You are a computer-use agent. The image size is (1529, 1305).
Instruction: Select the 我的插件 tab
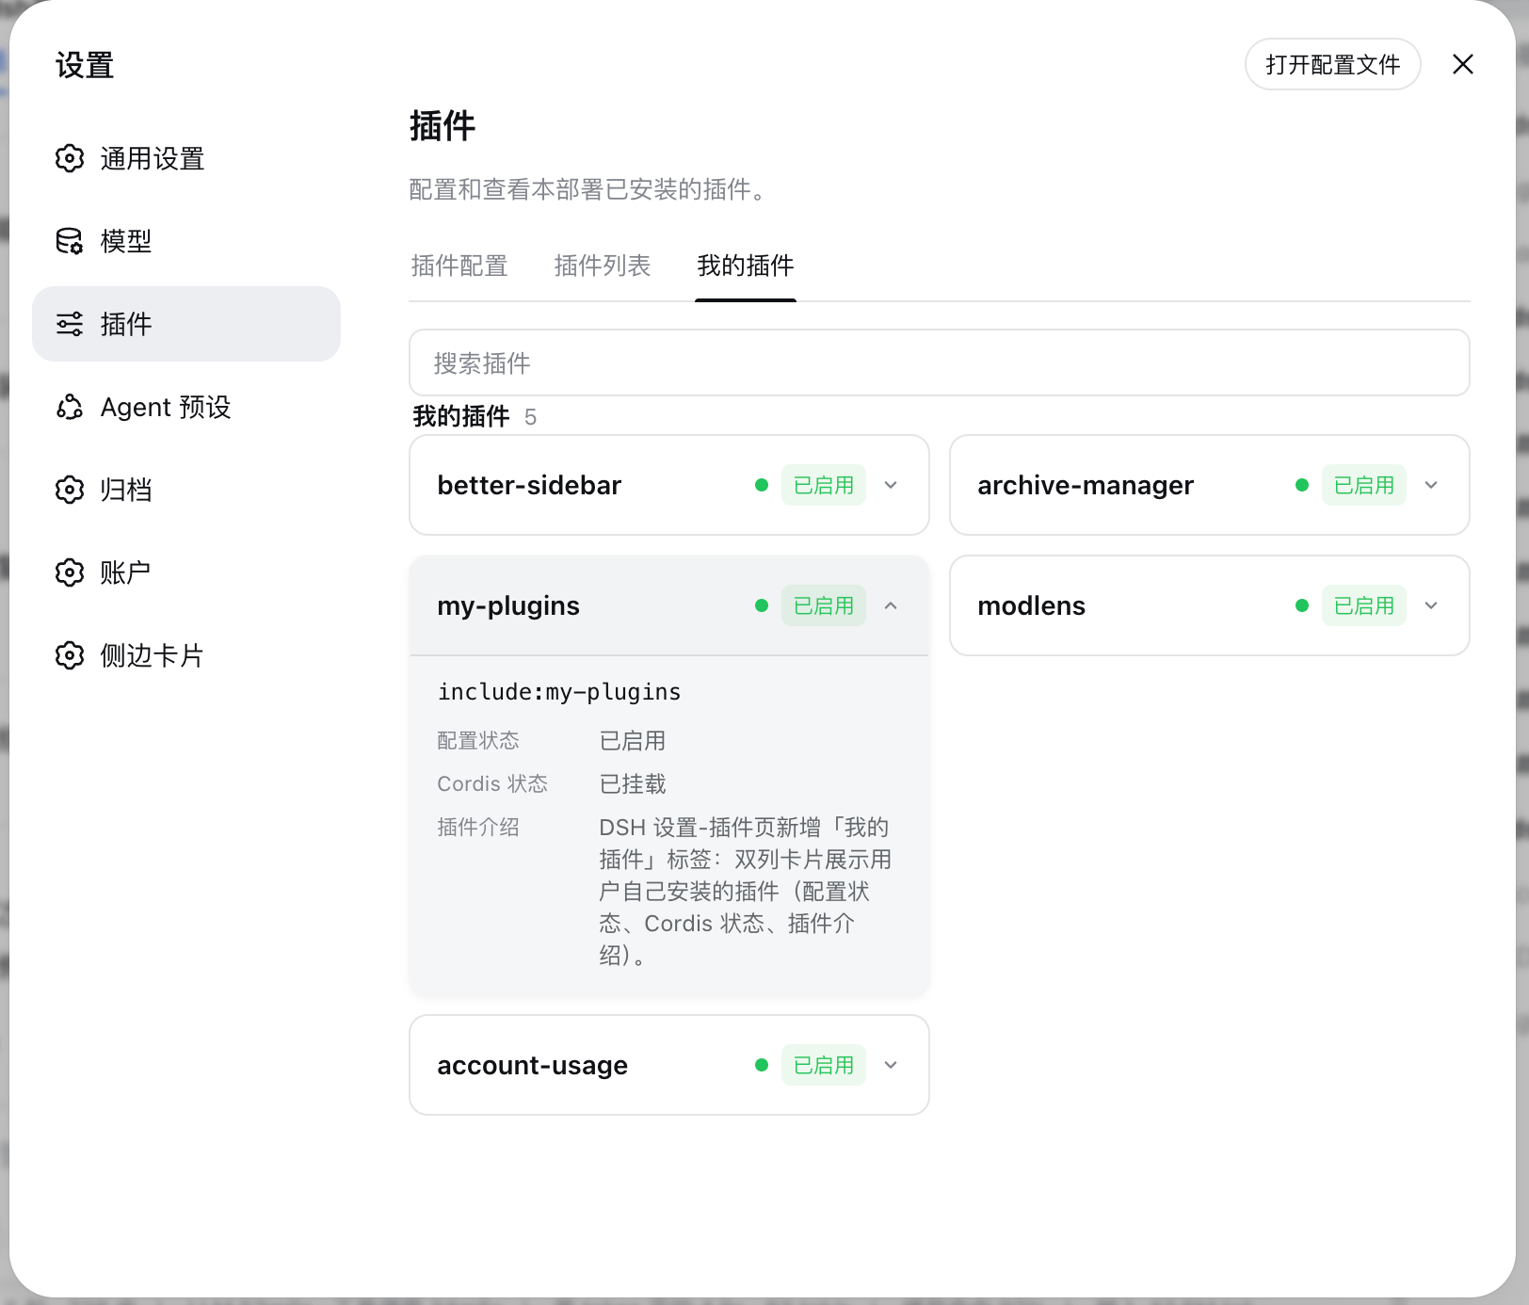[x=746, y=266]
